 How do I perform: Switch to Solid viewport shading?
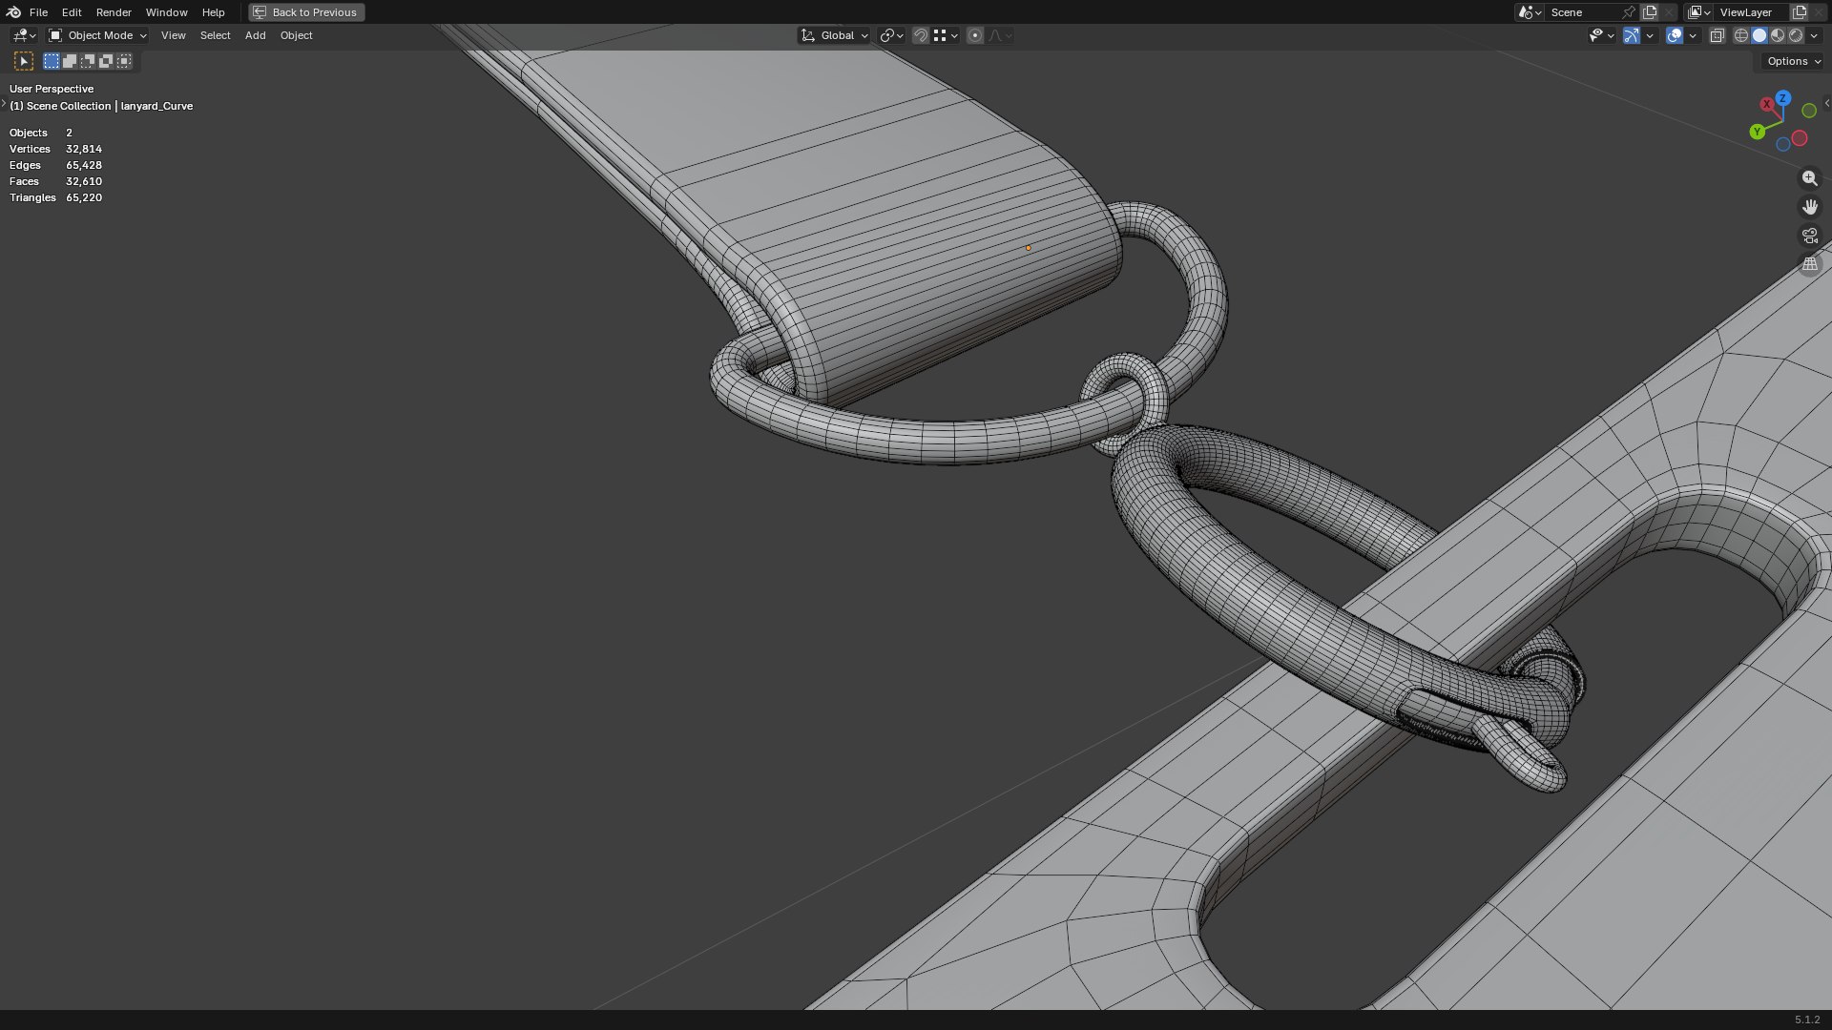point(1759,35)
